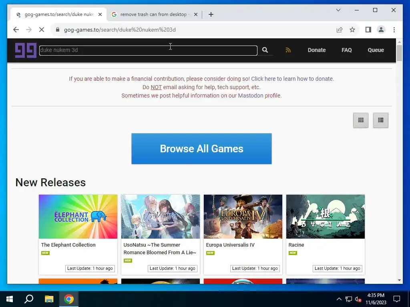The width and height of the screenshot is (410, 307).
Task: Click the GOG Games purple logo
Action: click(26, 50)
